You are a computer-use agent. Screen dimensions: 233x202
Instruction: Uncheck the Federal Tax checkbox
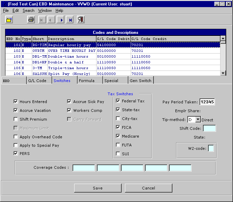click(118, 101)
